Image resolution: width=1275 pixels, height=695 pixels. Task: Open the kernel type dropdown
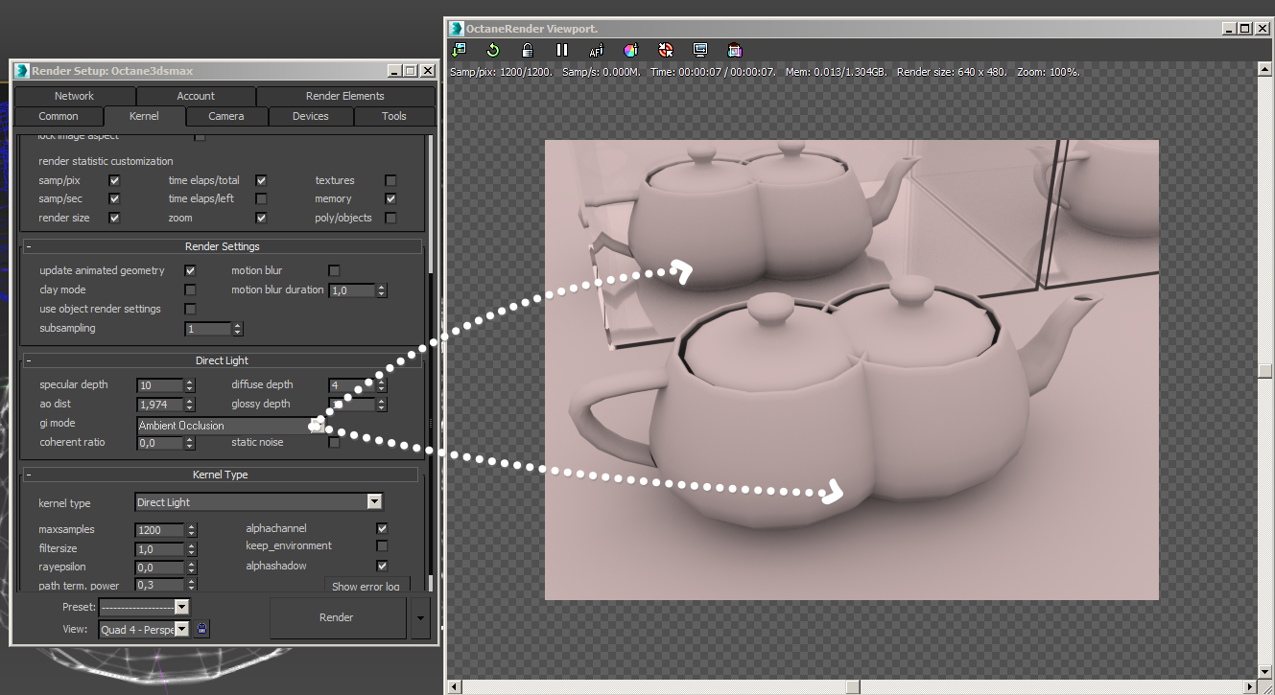pyautogui.click(x=258, y=502)
